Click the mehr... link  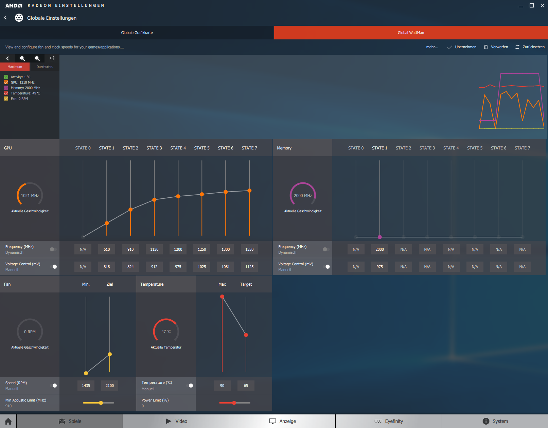coord(432,47)
